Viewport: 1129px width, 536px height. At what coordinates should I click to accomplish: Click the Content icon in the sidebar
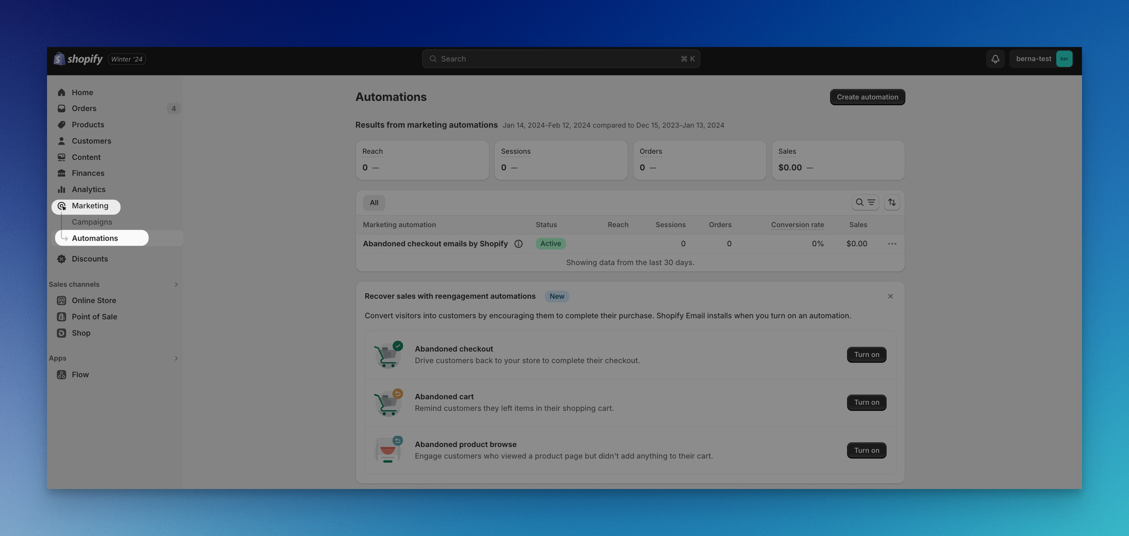click(62, 157)
